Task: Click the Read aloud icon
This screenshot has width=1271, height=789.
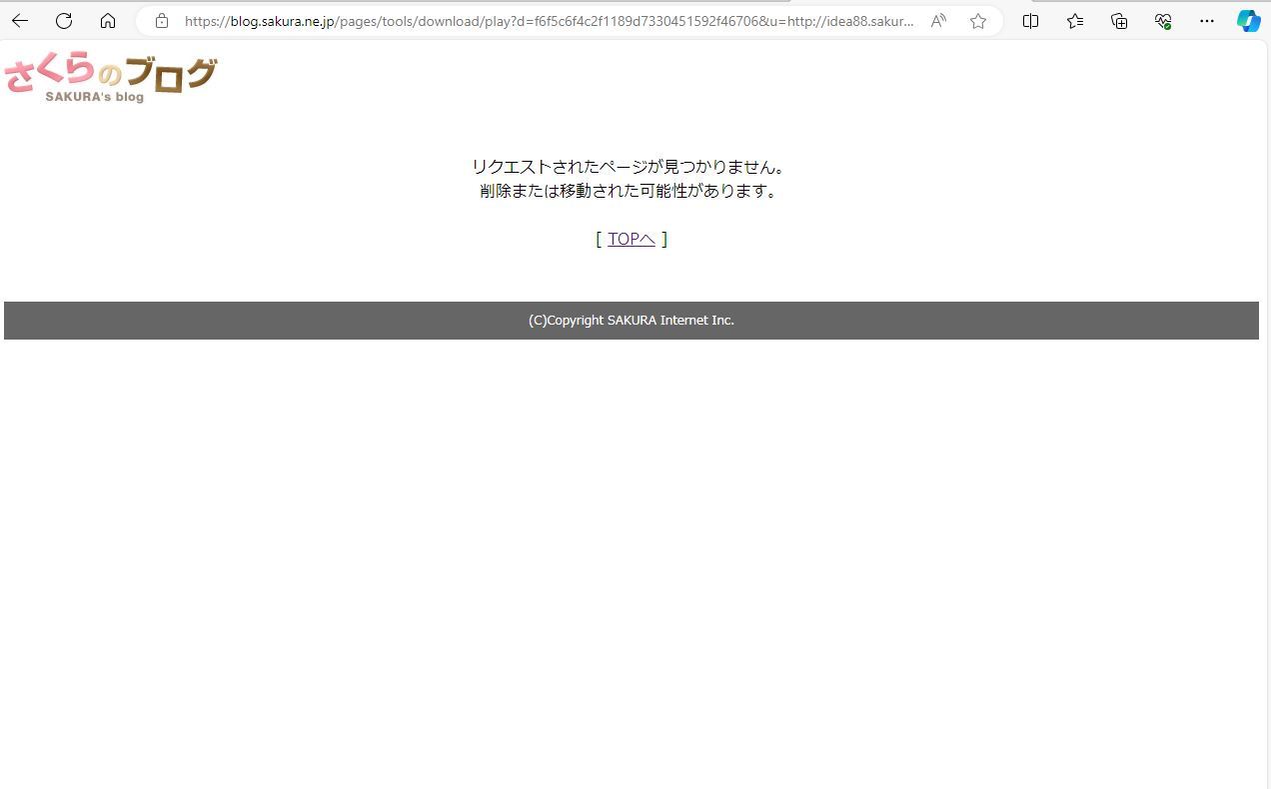Action: click(x=938, y=21)
